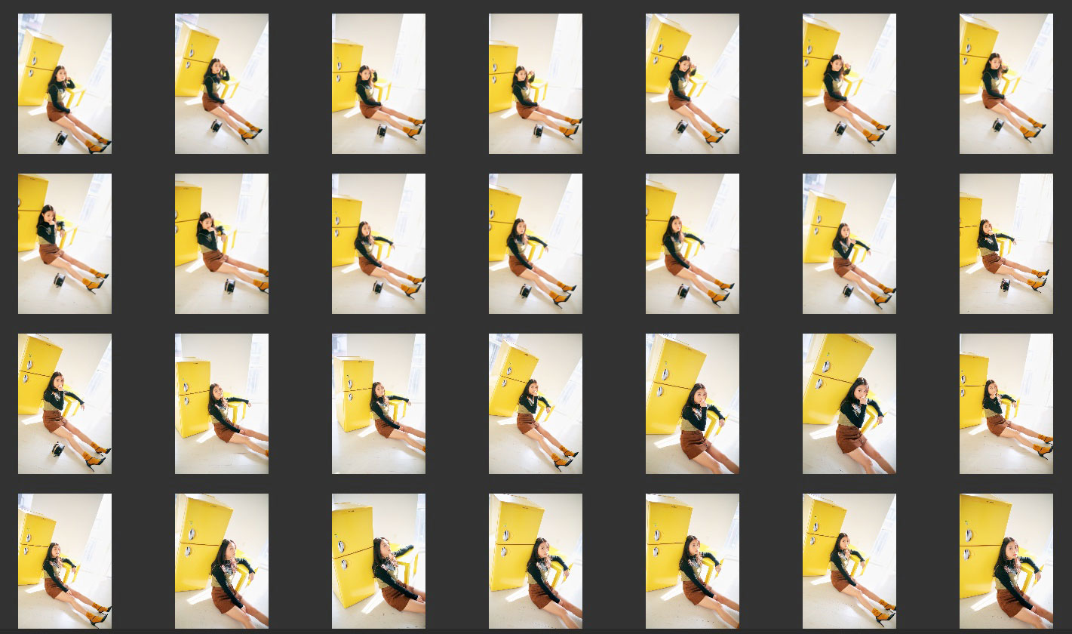Select the fifth thumbnail in the first row

point(693,84)
